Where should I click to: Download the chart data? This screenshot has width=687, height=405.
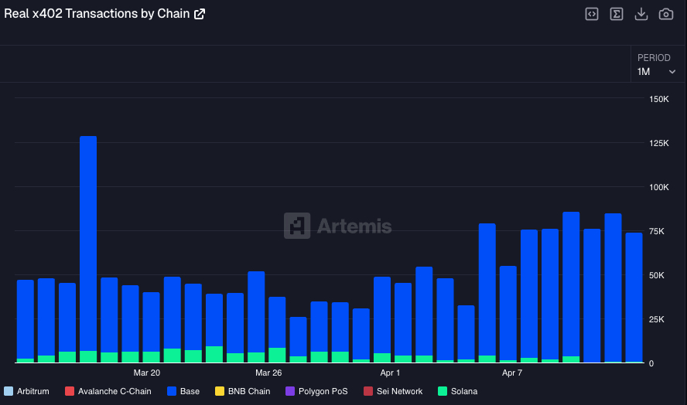pos(641,14)
